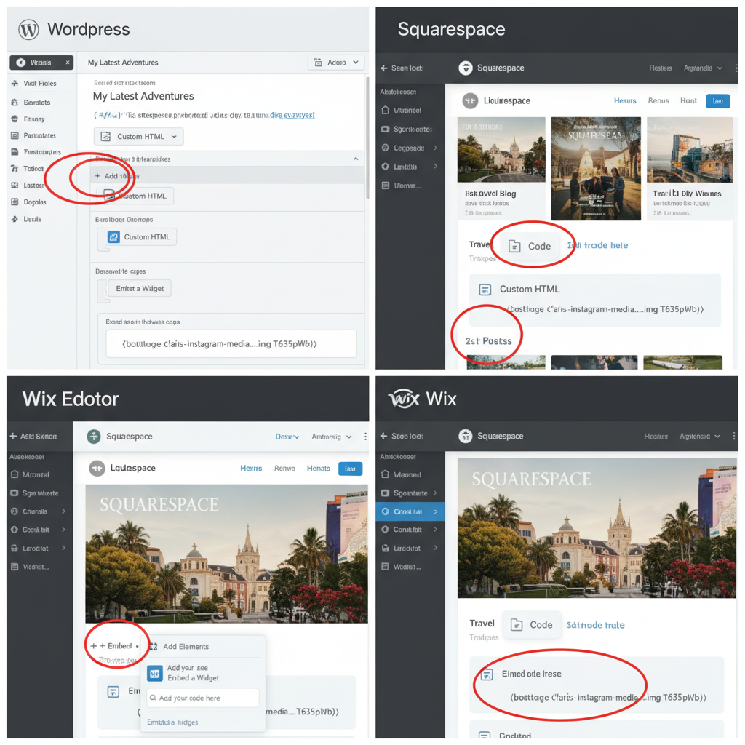Click the icon beside "Mrontal" in Wix Edotor sidebar
This screenshot has height=745, width=745.
point(15,474)
